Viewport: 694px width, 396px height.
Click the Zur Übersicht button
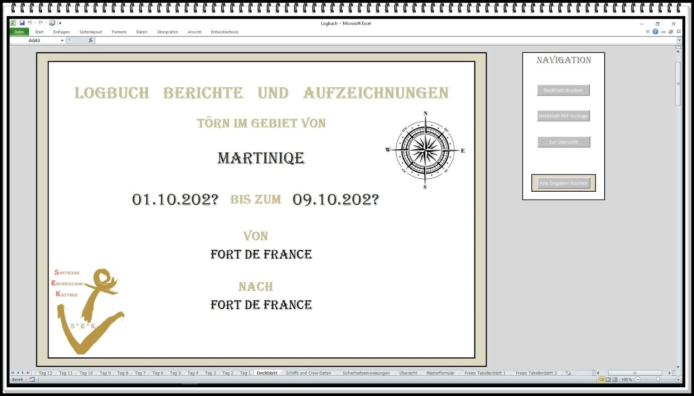(563, 142)
